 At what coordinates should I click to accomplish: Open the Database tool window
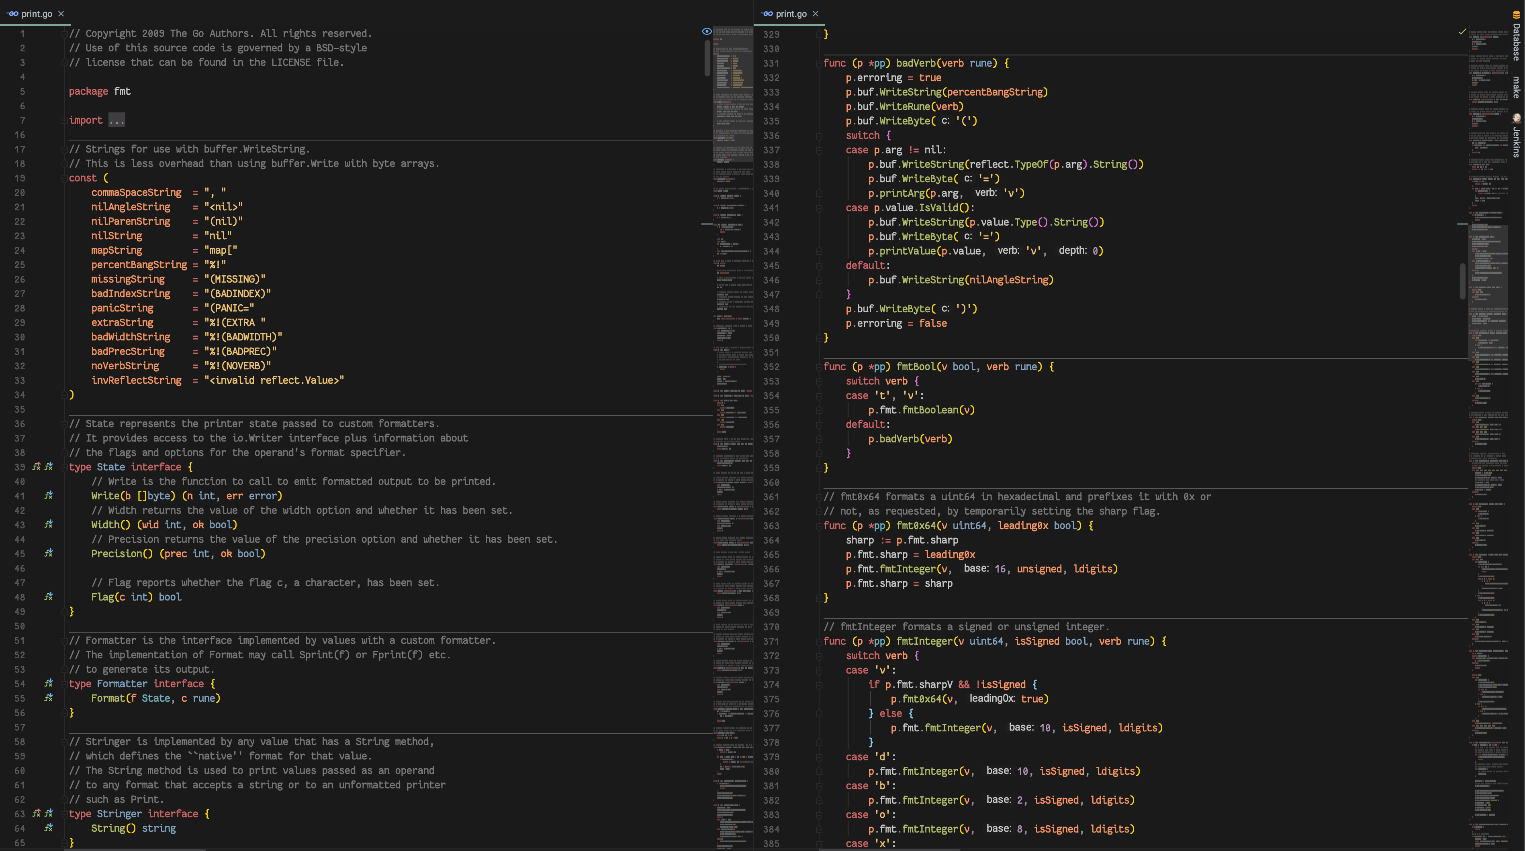(1516, 37)
